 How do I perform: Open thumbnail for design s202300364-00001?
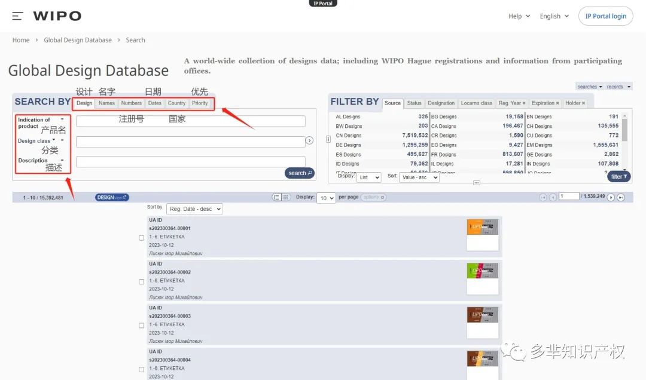point(483,235)
